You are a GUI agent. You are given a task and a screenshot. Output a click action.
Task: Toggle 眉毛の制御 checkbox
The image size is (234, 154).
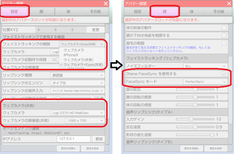[224, 43]
